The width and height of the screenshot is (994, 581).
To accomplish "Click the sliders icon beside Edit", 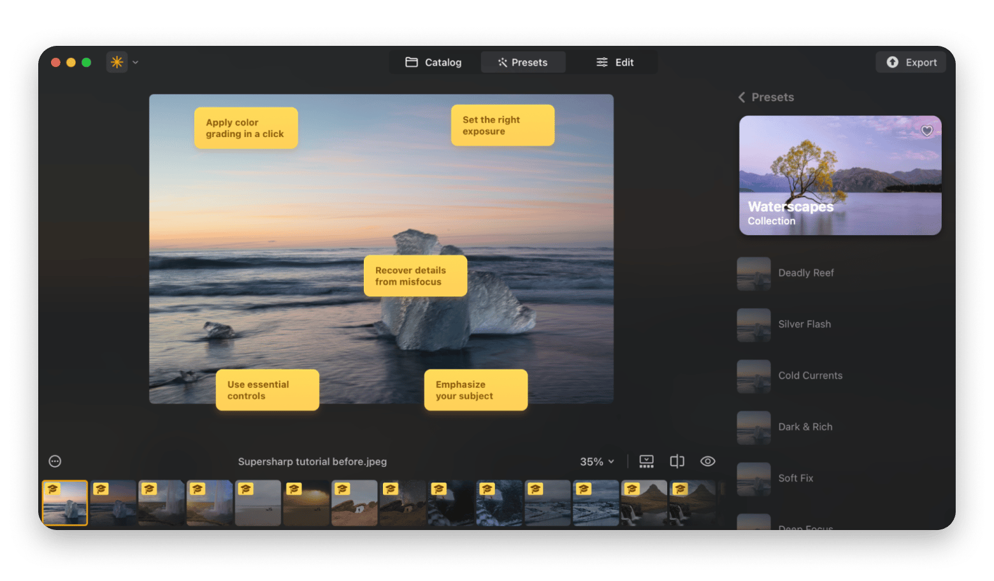I will [x=601, y=62].
